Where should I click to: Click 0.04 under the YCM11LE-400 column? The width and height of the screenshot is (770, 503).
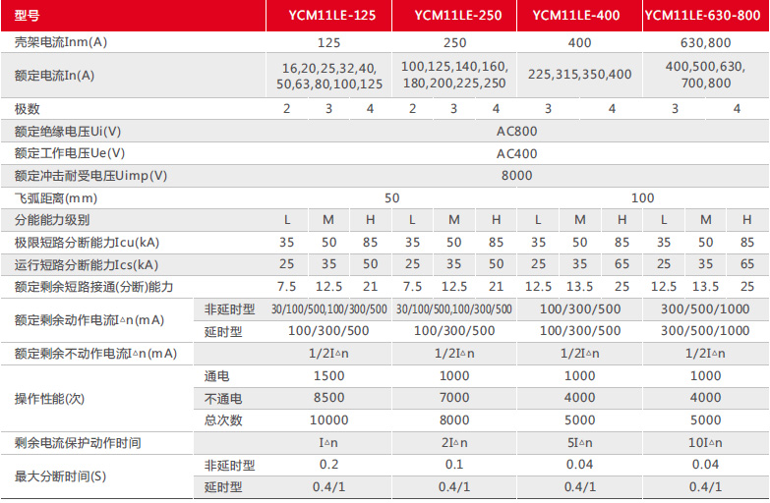[x=580, y=465]
